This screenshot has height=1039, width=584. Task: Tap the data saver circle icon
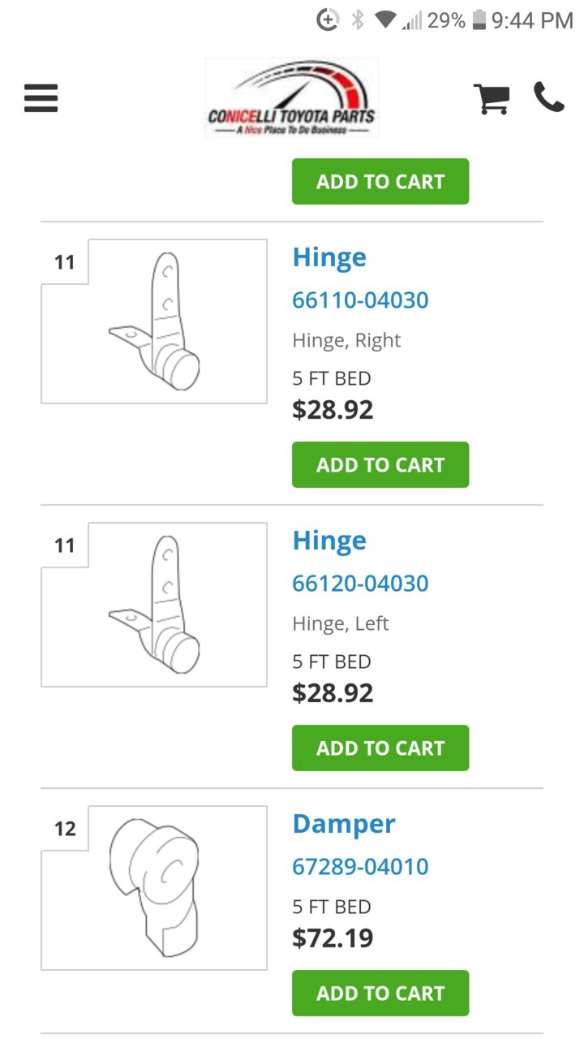(x=328, y=20)
